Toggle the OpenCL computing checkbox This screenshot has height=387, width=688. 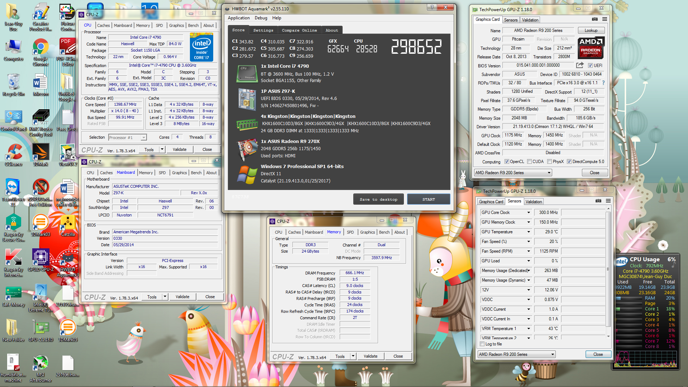click(x=507, y=162)
